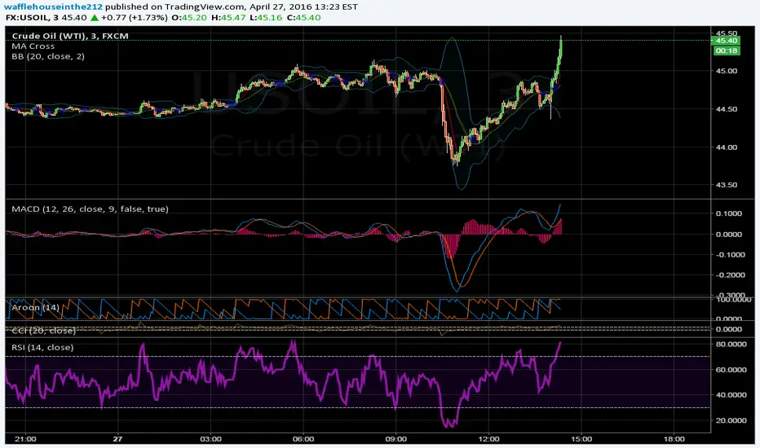Screen dimensions: 760x448
Task: Click the 44.50 price axis label
Action: point(726,109)
